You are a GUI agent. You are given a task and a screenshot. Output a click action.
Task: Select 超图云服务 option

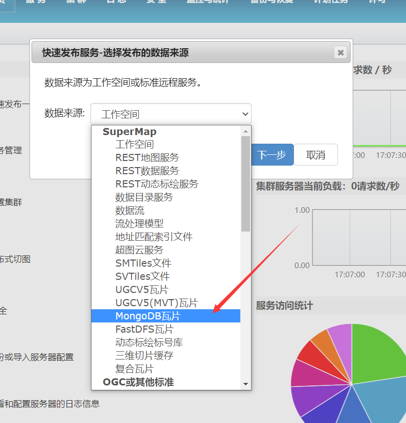pos(166,250)
